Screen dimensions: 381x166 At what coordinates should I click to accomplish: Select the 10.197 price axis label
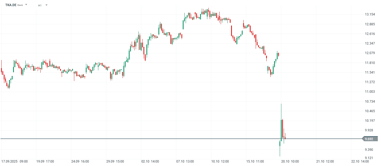coord(370,121)
